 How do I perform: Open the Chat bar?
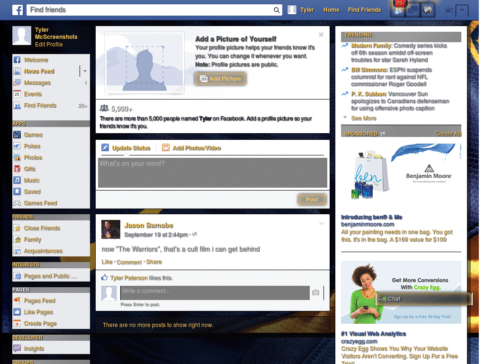pyautogui.click(x=424, y=299)
